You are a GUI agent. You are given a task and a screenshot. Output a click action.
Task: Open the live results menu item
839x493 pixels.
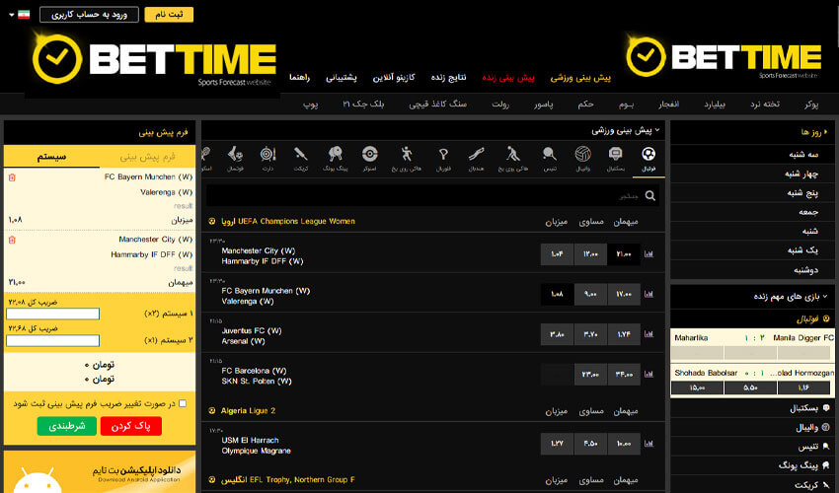point(448,78)
